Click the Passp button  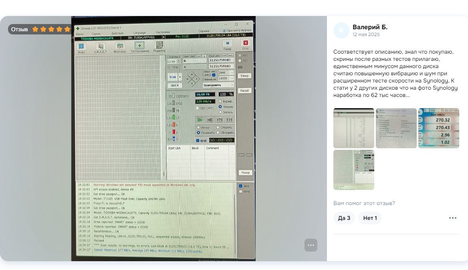coord(245,173)
